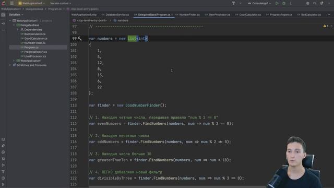334x188 pixels.
Task: Open the pencil-shaped tool window icon in the bottom-left sidebar
Action: [x=3, y=146]
